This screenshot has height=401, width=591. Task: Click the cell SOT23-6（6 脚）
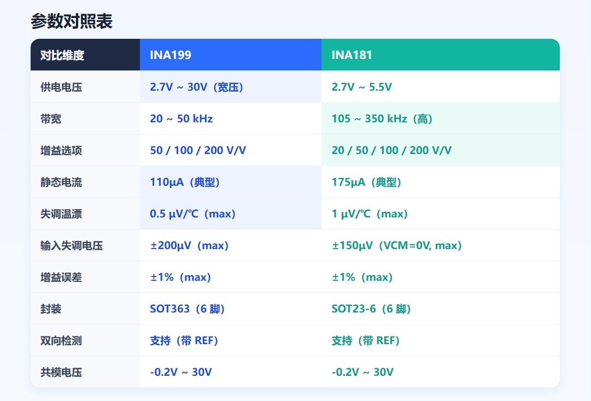441,309
